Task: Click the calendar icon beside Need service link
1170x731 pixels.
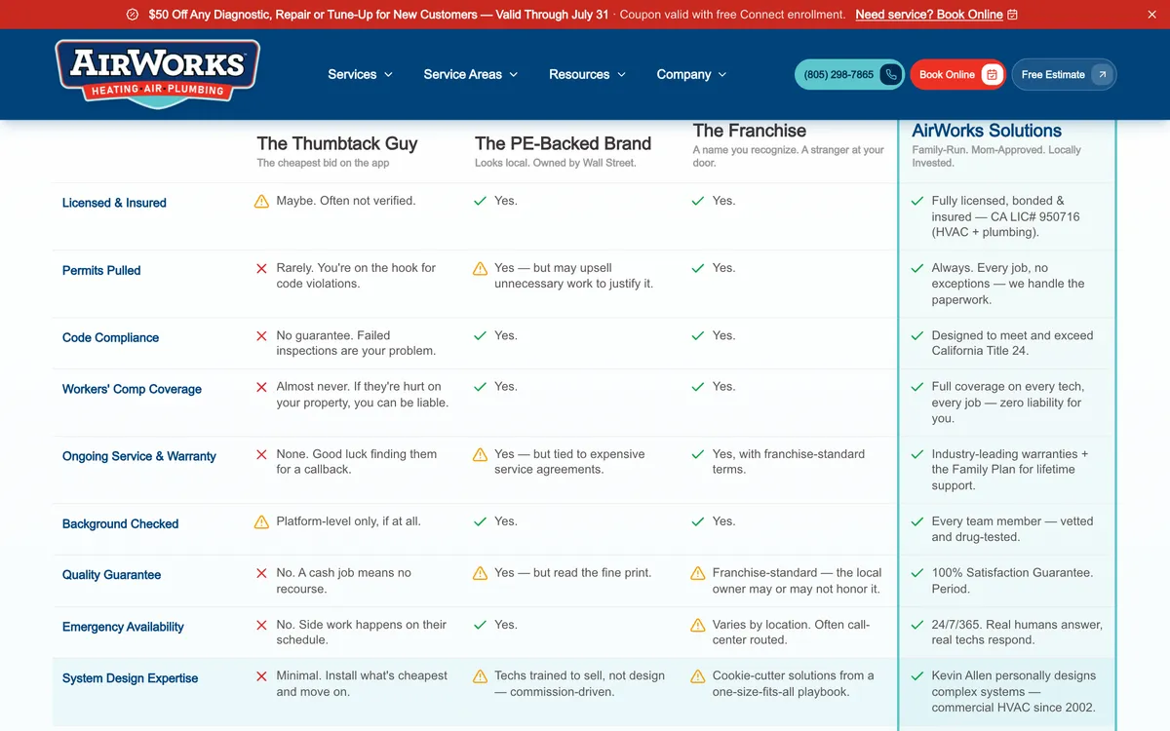Action: (1013, 15)
